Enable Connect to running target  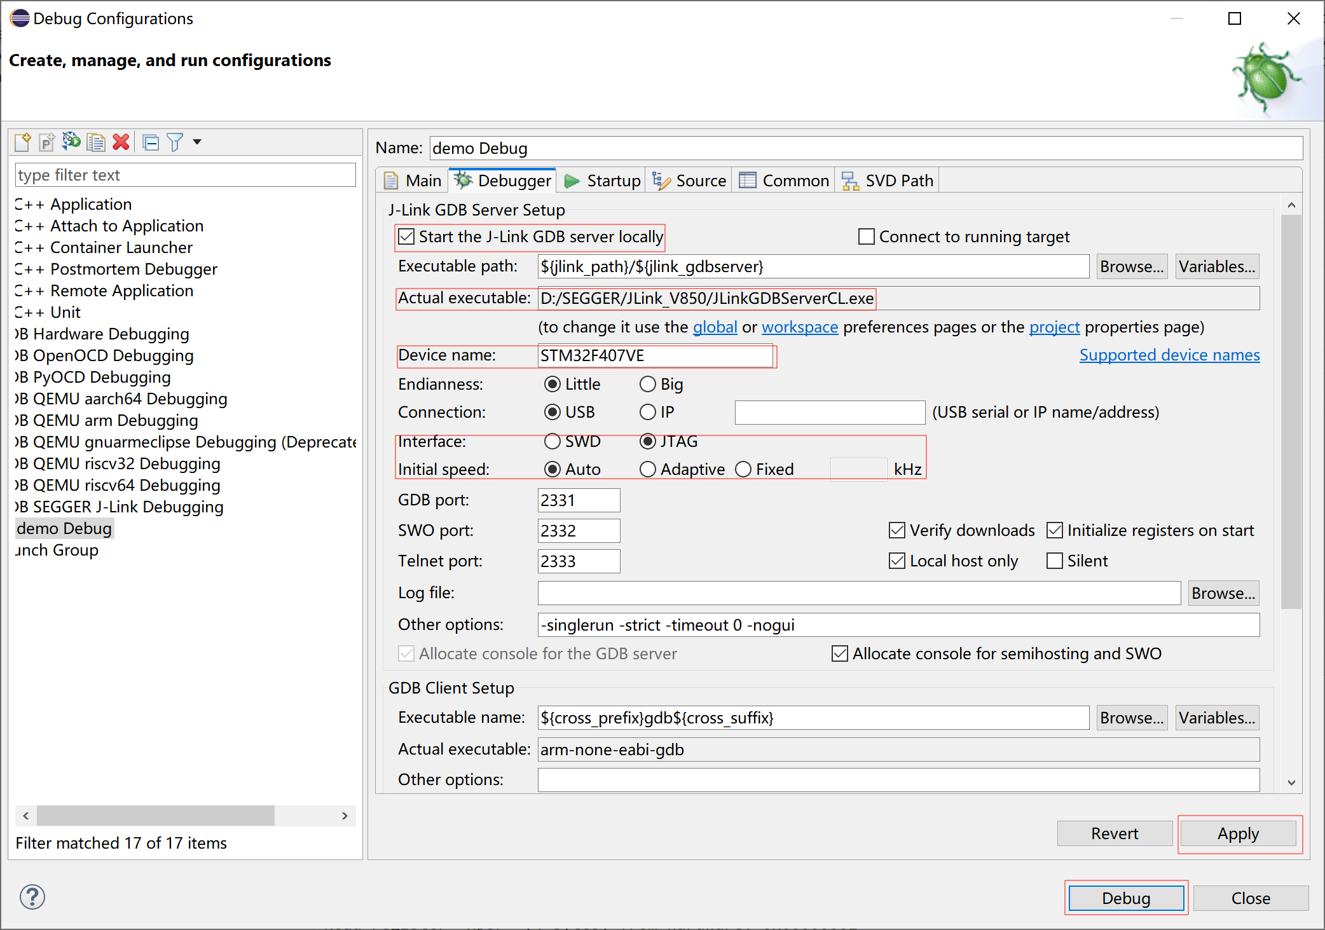tap(867, 237)
